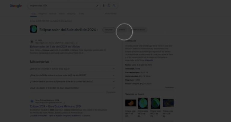The height and width of the screenshot is (122, 231).
Task: Open the Herramientas search tools
Action: [x=111, y=14]
